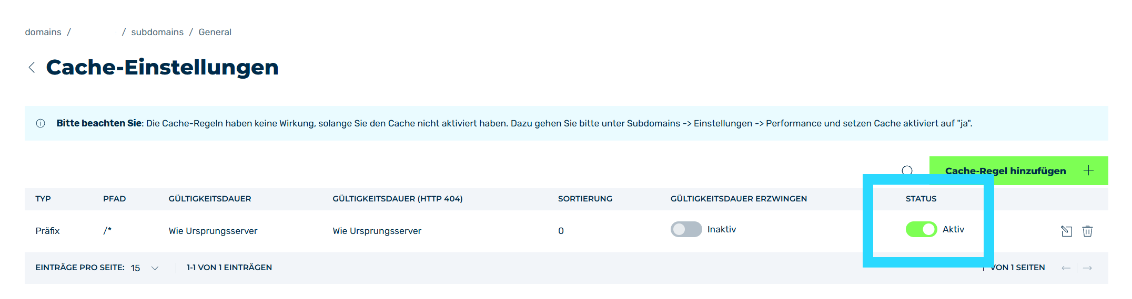The image size is (1132, 299).
Task: Go back using the arrow beside Cache-Einstellungen
Action: point(32,68)
